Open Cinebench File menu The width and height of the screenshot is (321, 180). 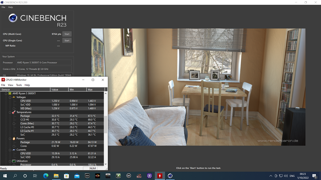3,7
